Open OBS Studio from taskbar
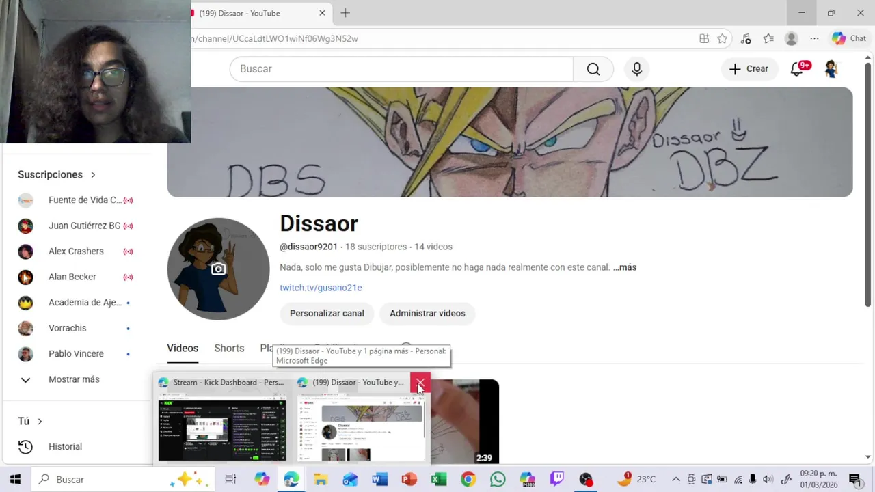Image resolution: width=875 pixels, height=492 pixels. pyautogui.click(x=586, y=480)
